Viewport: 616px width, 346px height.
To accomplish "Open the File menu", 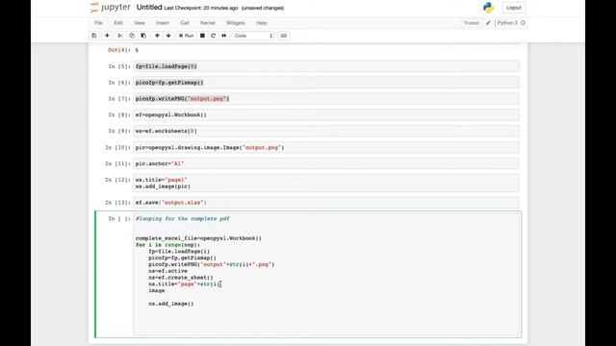I will point(98,23).
